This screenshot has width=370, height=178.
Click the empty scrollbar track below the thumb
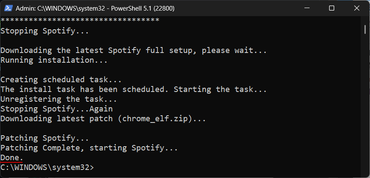365,106
